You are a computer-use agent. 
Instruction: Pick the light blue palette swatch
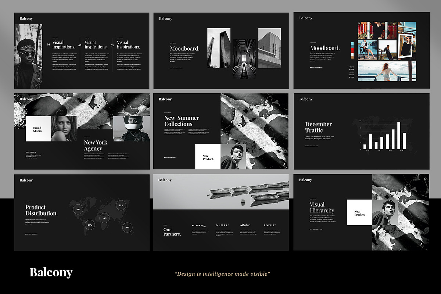tap(352, 43)
